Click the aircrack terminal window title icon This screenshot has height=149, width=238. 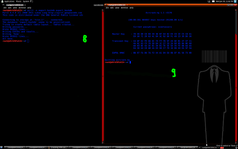click(x=106, y=5)
